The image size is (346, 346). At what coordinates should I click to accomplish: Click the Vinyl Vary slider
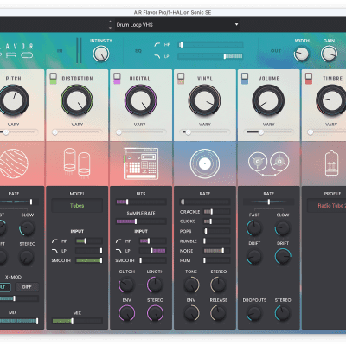tap(205, 132)
